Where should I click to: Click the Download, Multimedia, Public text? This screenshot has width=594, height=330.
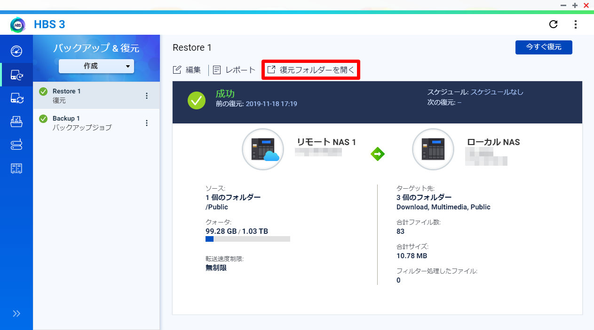[444, 207]
